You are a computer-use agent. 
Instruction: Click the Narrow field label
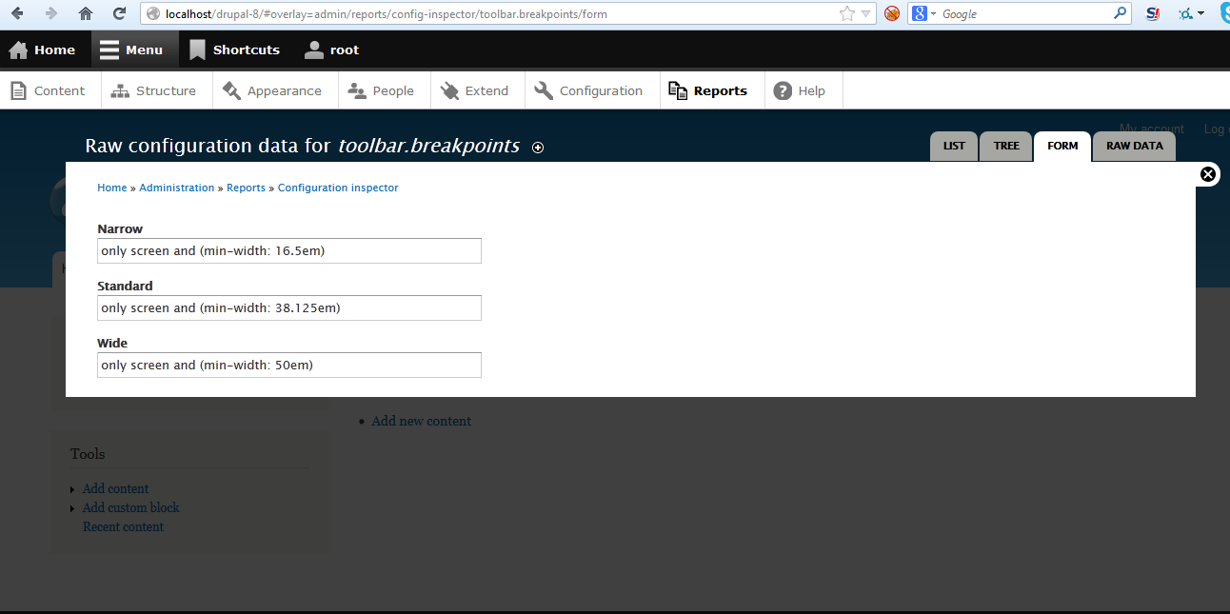(x=120, y=228)
